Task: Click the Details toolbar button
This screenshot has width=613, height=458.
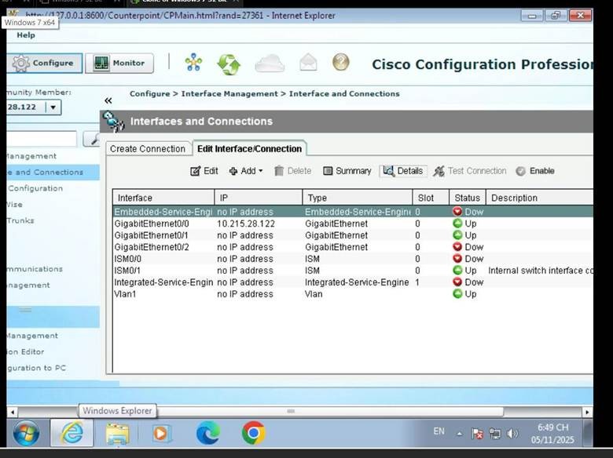Action: click(x=402, y=171)
